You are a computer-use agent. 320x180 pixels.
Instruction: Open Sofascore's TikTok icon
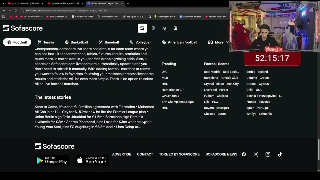280,154
